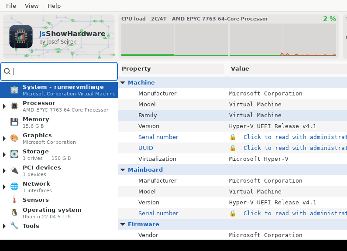Click the 'by Josef Sejrek' author text
This screenshot has width=347, height=251.
point(58,42)
